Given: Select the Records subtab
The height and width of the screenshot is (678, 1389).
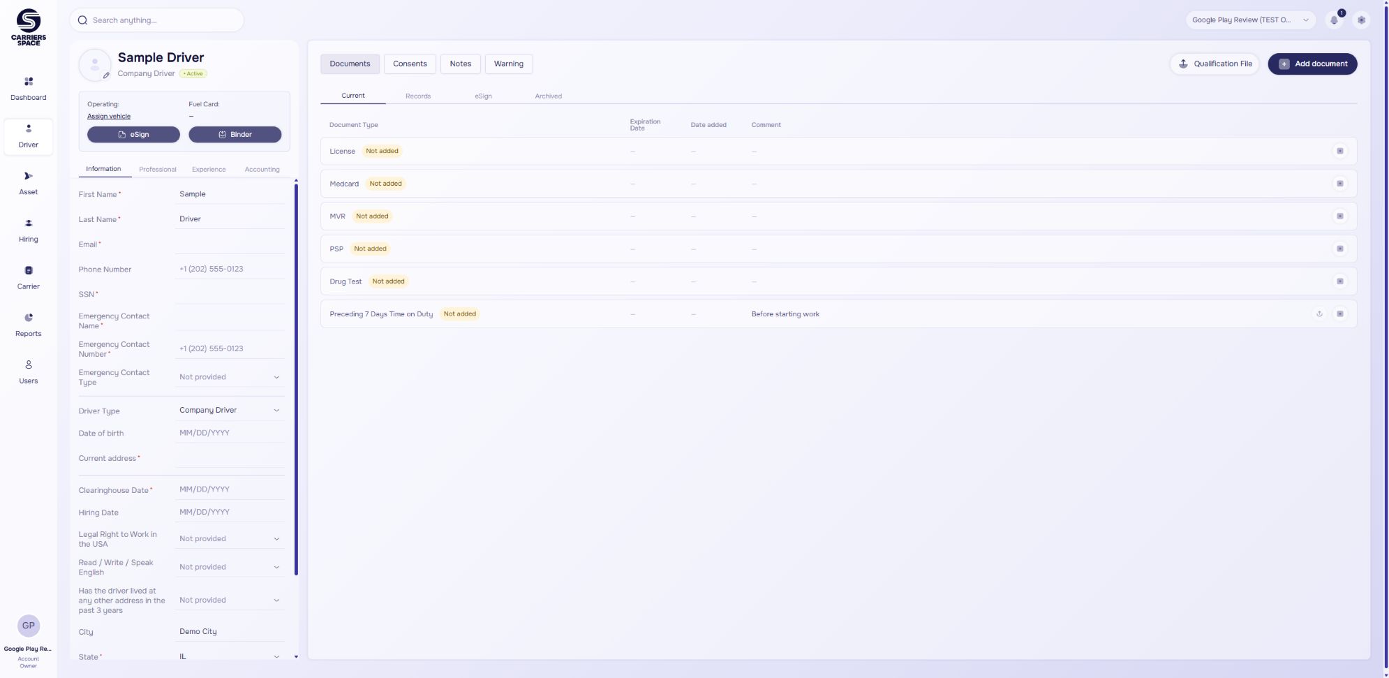Looking at the screenshot, I should click(418, 96).
